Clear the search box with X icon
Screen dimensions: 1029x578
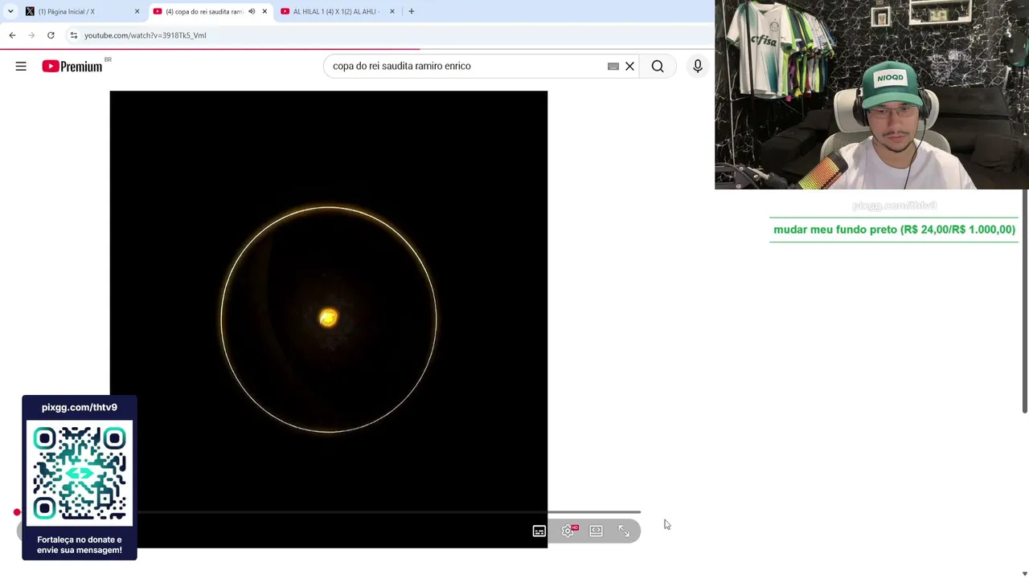[x=630, y=66]
